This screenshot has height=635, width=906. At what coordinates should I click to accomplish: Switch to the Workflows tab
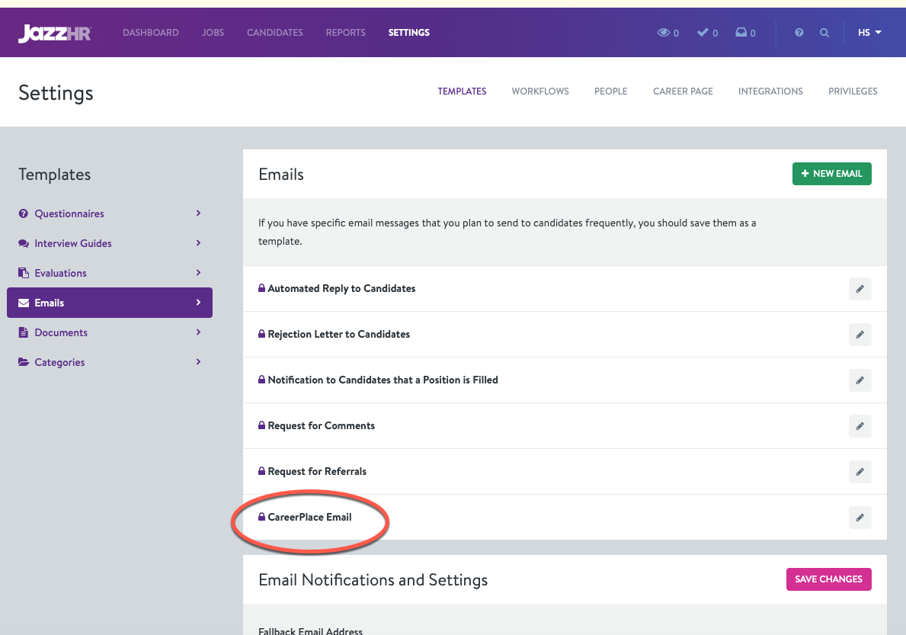tap(539, 91)
